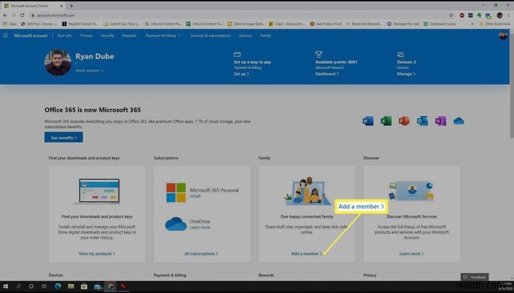Click the Feedback button
Viewport: 514px width, 293px height.
[474, 277]
